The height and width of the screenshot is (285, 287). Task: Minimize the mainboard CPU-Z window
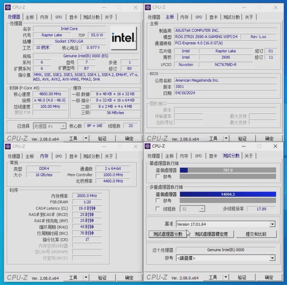click(x=244, y=7)
